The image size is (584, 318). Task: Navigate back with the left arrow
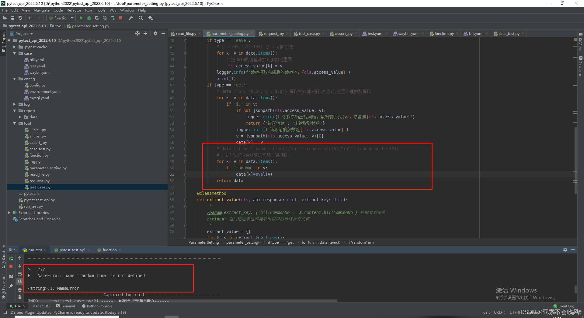pyautogui.click(x=30, y=18)
